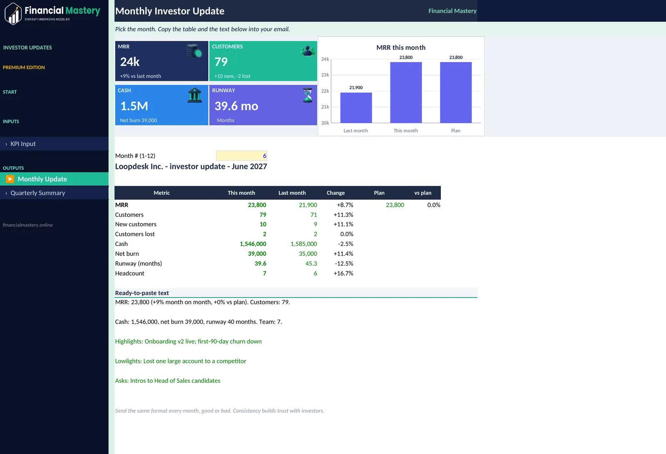Click the Metric column header
Screen dimensions: 666x454
tap(162, 193)
